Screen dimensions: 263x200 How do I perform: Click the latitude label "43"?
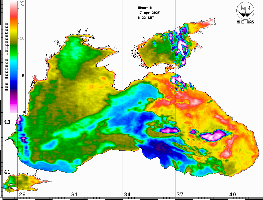(7, 122)
